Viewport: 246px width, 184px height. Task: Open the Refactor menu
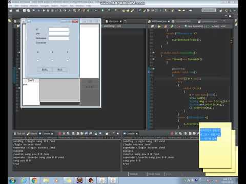34,6
